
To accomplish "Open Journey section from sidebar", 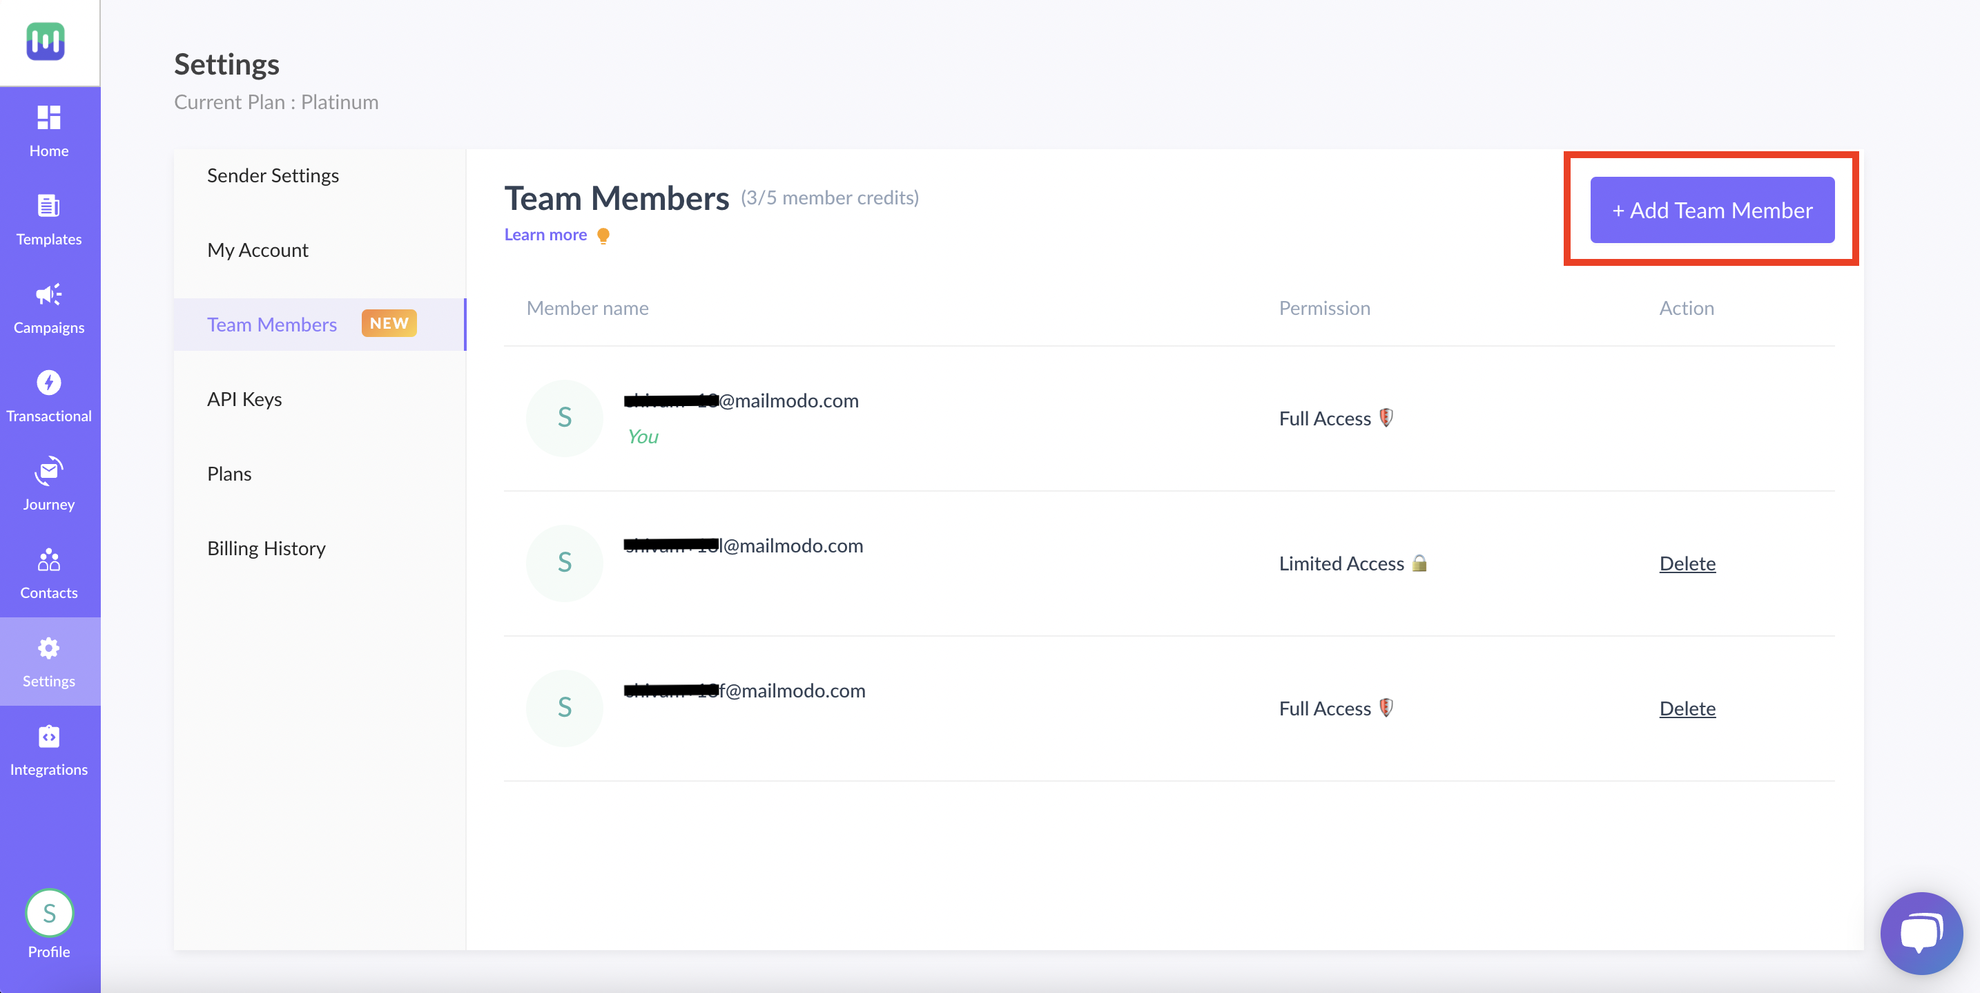I will pos(50,486).
